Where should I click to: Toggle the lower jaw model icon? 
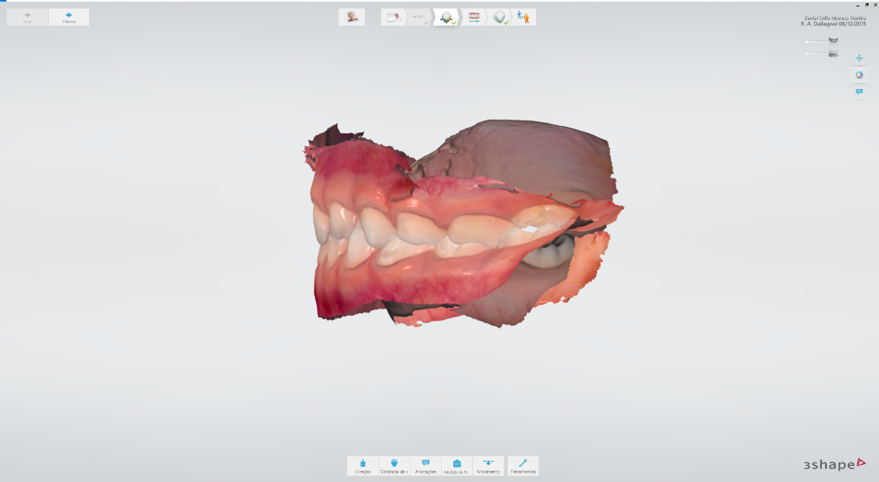pyautogui.click(x=833, y=54)
